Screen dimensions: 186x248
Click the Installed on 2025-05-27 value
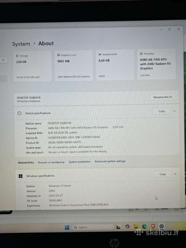click(56, 196)
